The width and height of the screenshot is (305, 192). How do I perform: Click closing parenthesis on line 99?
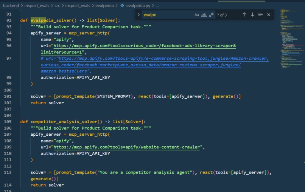pos(32,84)
